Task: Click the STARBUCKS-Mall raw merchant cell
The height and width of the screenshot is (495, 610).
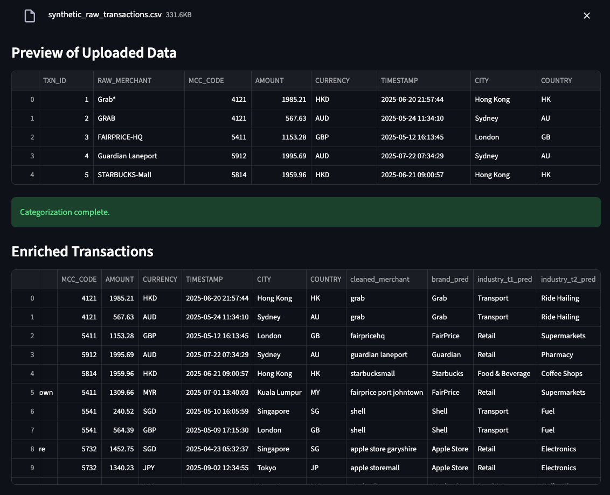Action: pyautogui.click(x=124, y=175)
